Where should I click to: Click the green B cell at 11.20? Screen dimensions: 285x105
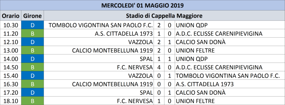click(33, 34)
